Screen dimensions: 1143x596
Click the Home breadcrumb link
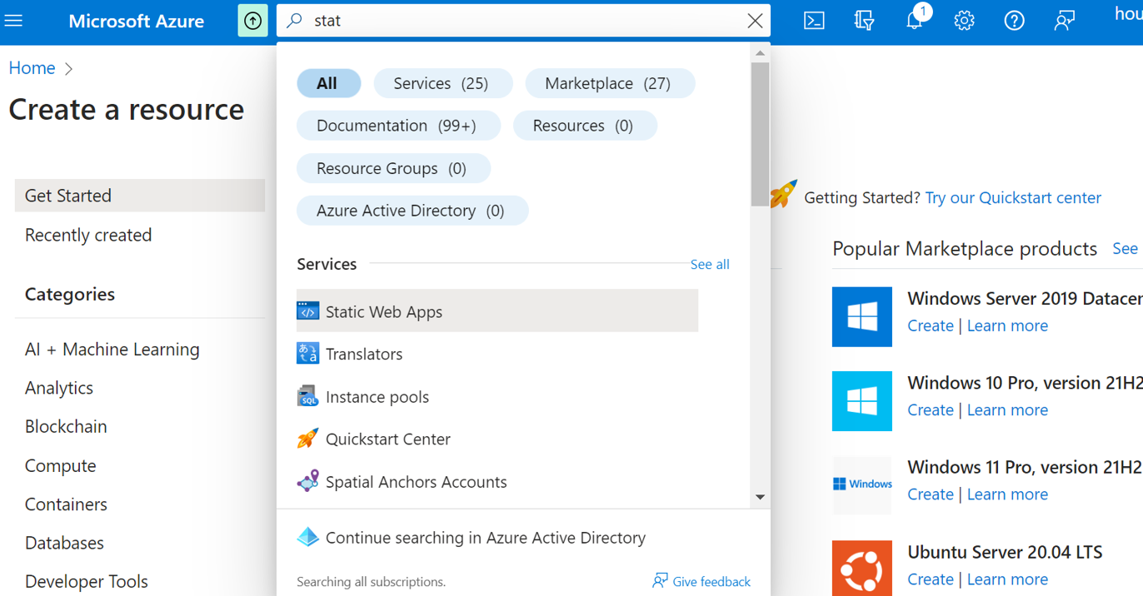[x=32, y=68]
